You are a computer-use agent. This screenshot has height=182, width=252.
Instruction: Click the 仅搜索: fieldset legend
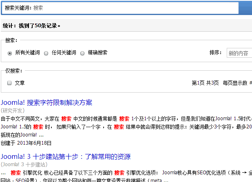(13, 71)
